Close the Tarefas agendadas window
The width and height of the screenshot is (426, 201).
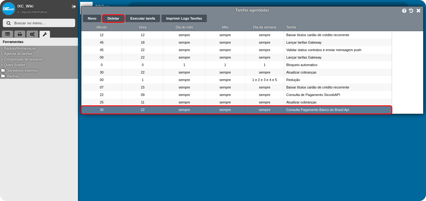pyautogui.click(x=419, y=11)
